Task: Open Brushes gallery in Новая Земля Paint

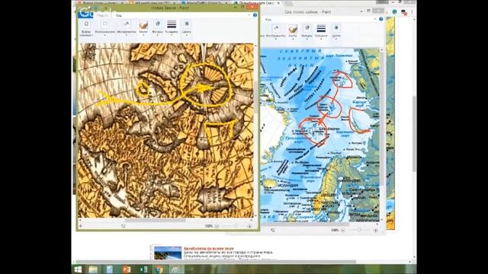Action: point(143,28)
